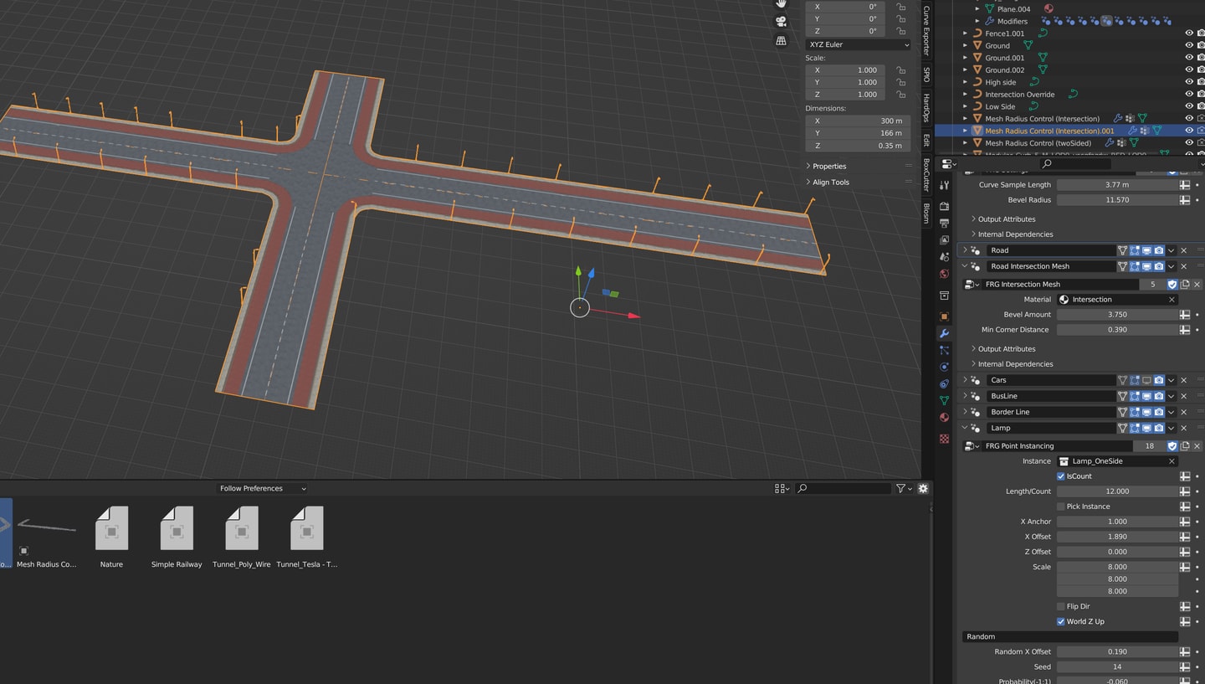Image resolution: width=1205 pixels, height=684 pixels.
Task: Collapse the Road Intersection Mesh modifier
Action: (x=965, y=266)
